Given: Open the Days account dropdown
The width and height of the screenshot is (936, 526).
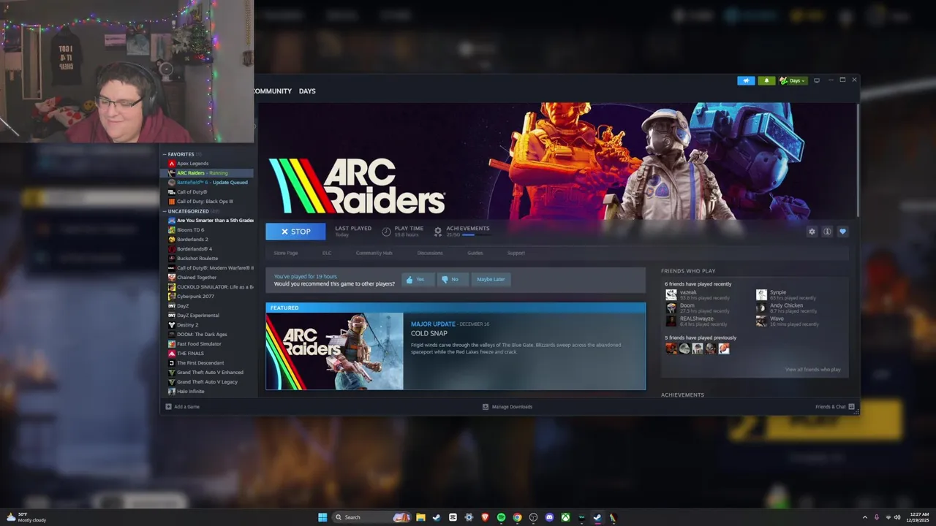Looking at the screenshot, I should point(793,80).
